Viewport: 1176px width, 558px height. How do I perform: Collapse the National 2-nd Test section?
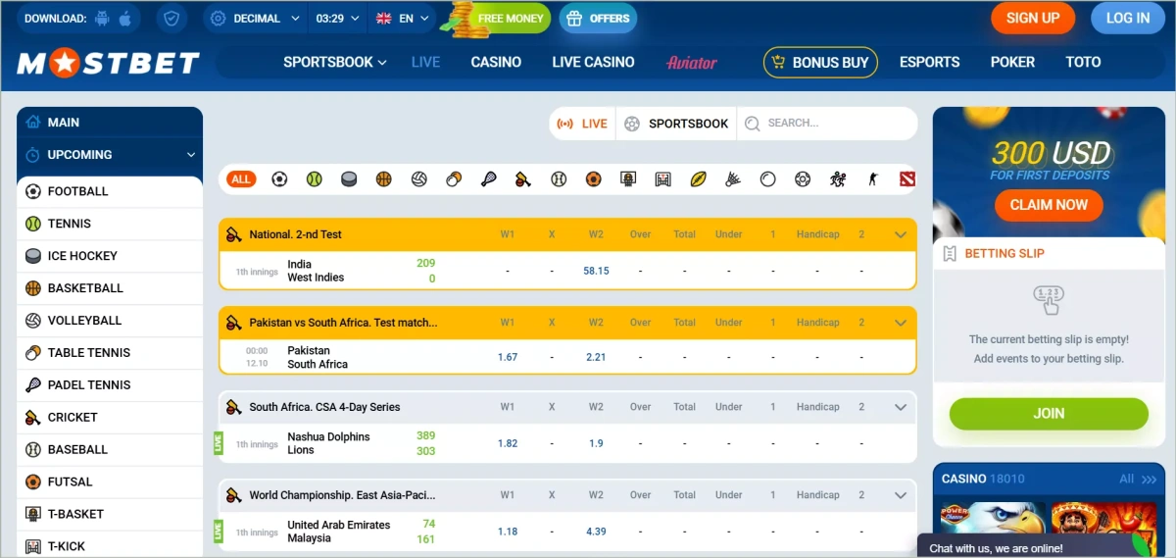click(901, 234)
